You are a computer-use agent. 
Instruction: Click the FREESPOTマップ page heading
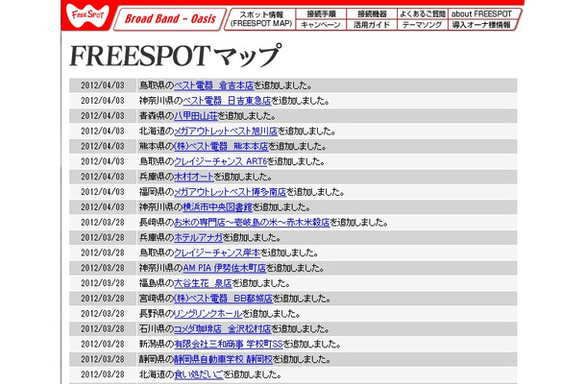point(175,56)
